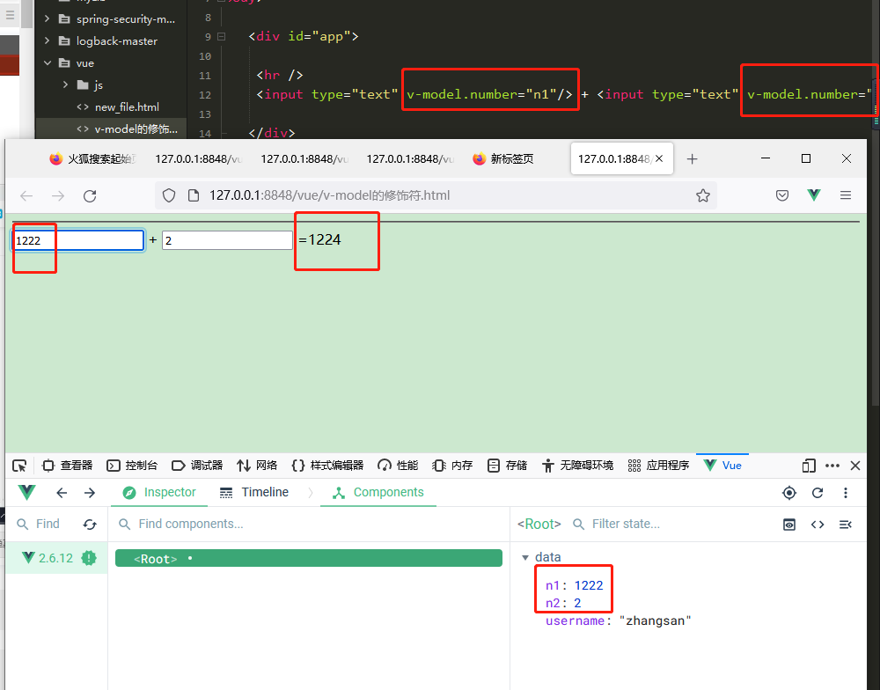Select the username "zhangsan" state value

pos(655,621)
